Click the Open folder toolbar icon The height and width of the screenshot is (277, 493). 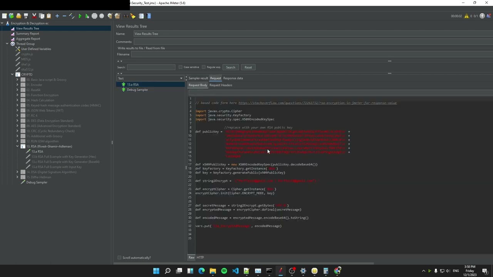(x=18, y=16)
